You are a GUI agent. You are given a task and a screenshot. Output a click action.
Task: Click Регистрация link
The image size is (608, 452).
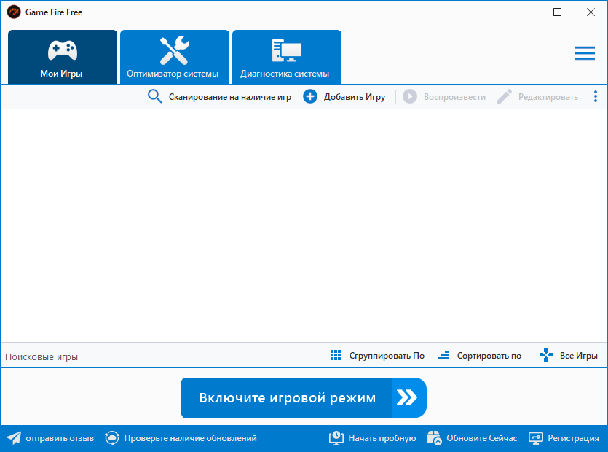[x=573, y=438]
